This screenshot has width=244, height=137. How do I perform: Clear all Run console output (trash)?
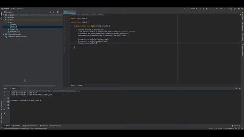(8, 108)
